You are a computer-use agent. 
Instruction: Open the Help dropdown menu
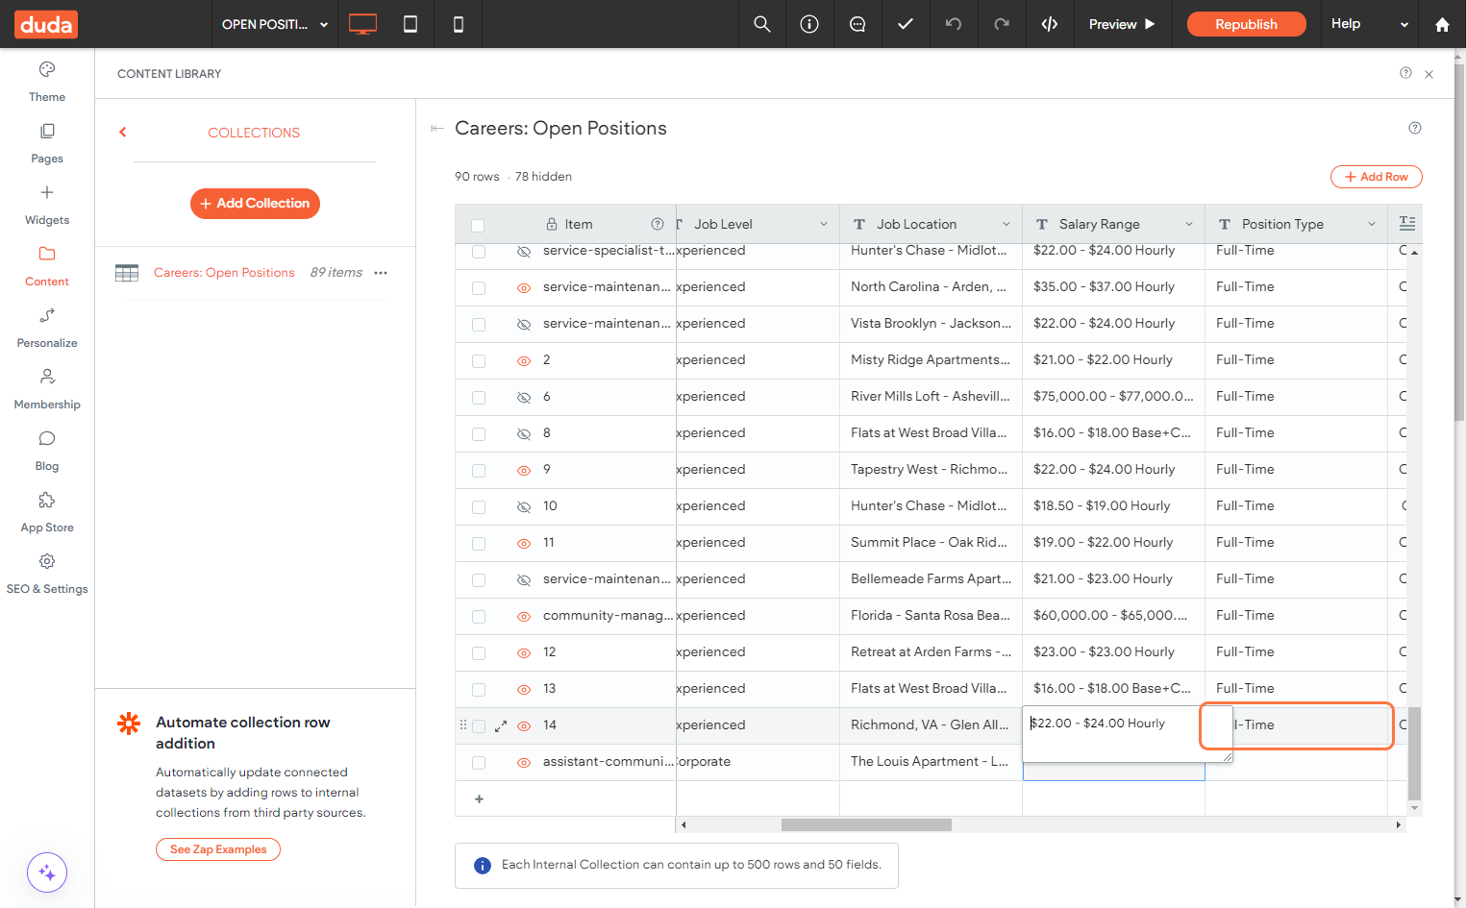(x=1369, y=24)
